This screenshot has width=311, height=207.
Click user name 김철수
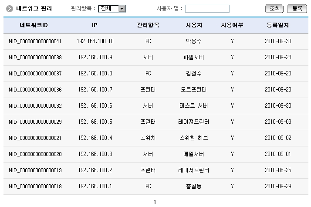(193, 74)
